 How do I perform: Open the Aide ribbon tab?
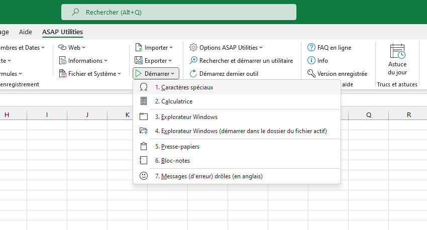[25, 32]
